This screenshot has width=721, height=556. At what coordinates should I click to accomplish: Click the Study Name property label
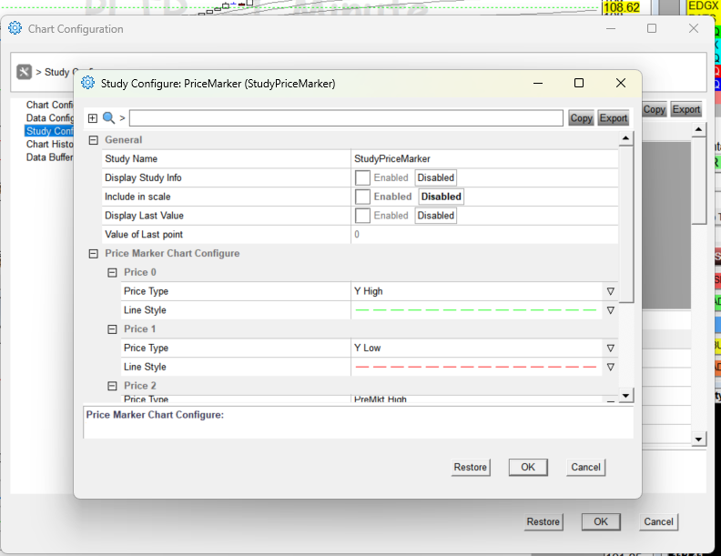[x=131, y=159]
